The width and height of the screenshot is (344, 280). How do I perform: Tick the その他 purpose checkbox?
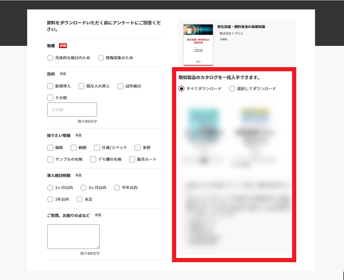(x=50, y=98)
